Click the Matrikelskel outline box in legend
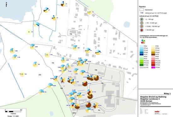This screenshot has width=173, height=117. tap(142, 10)
